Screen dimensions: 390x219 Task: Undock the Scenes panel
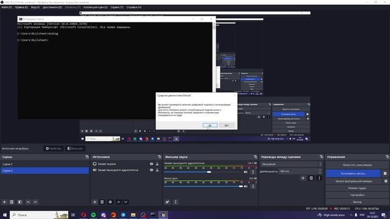click(87, 157)
